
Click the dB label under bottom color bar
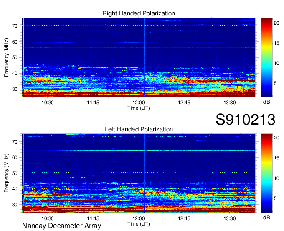(x=266, y=217)
